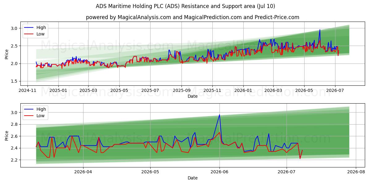Click the 'powered by MagicalAnalysis.com' subtitle line

click(193, 17)
